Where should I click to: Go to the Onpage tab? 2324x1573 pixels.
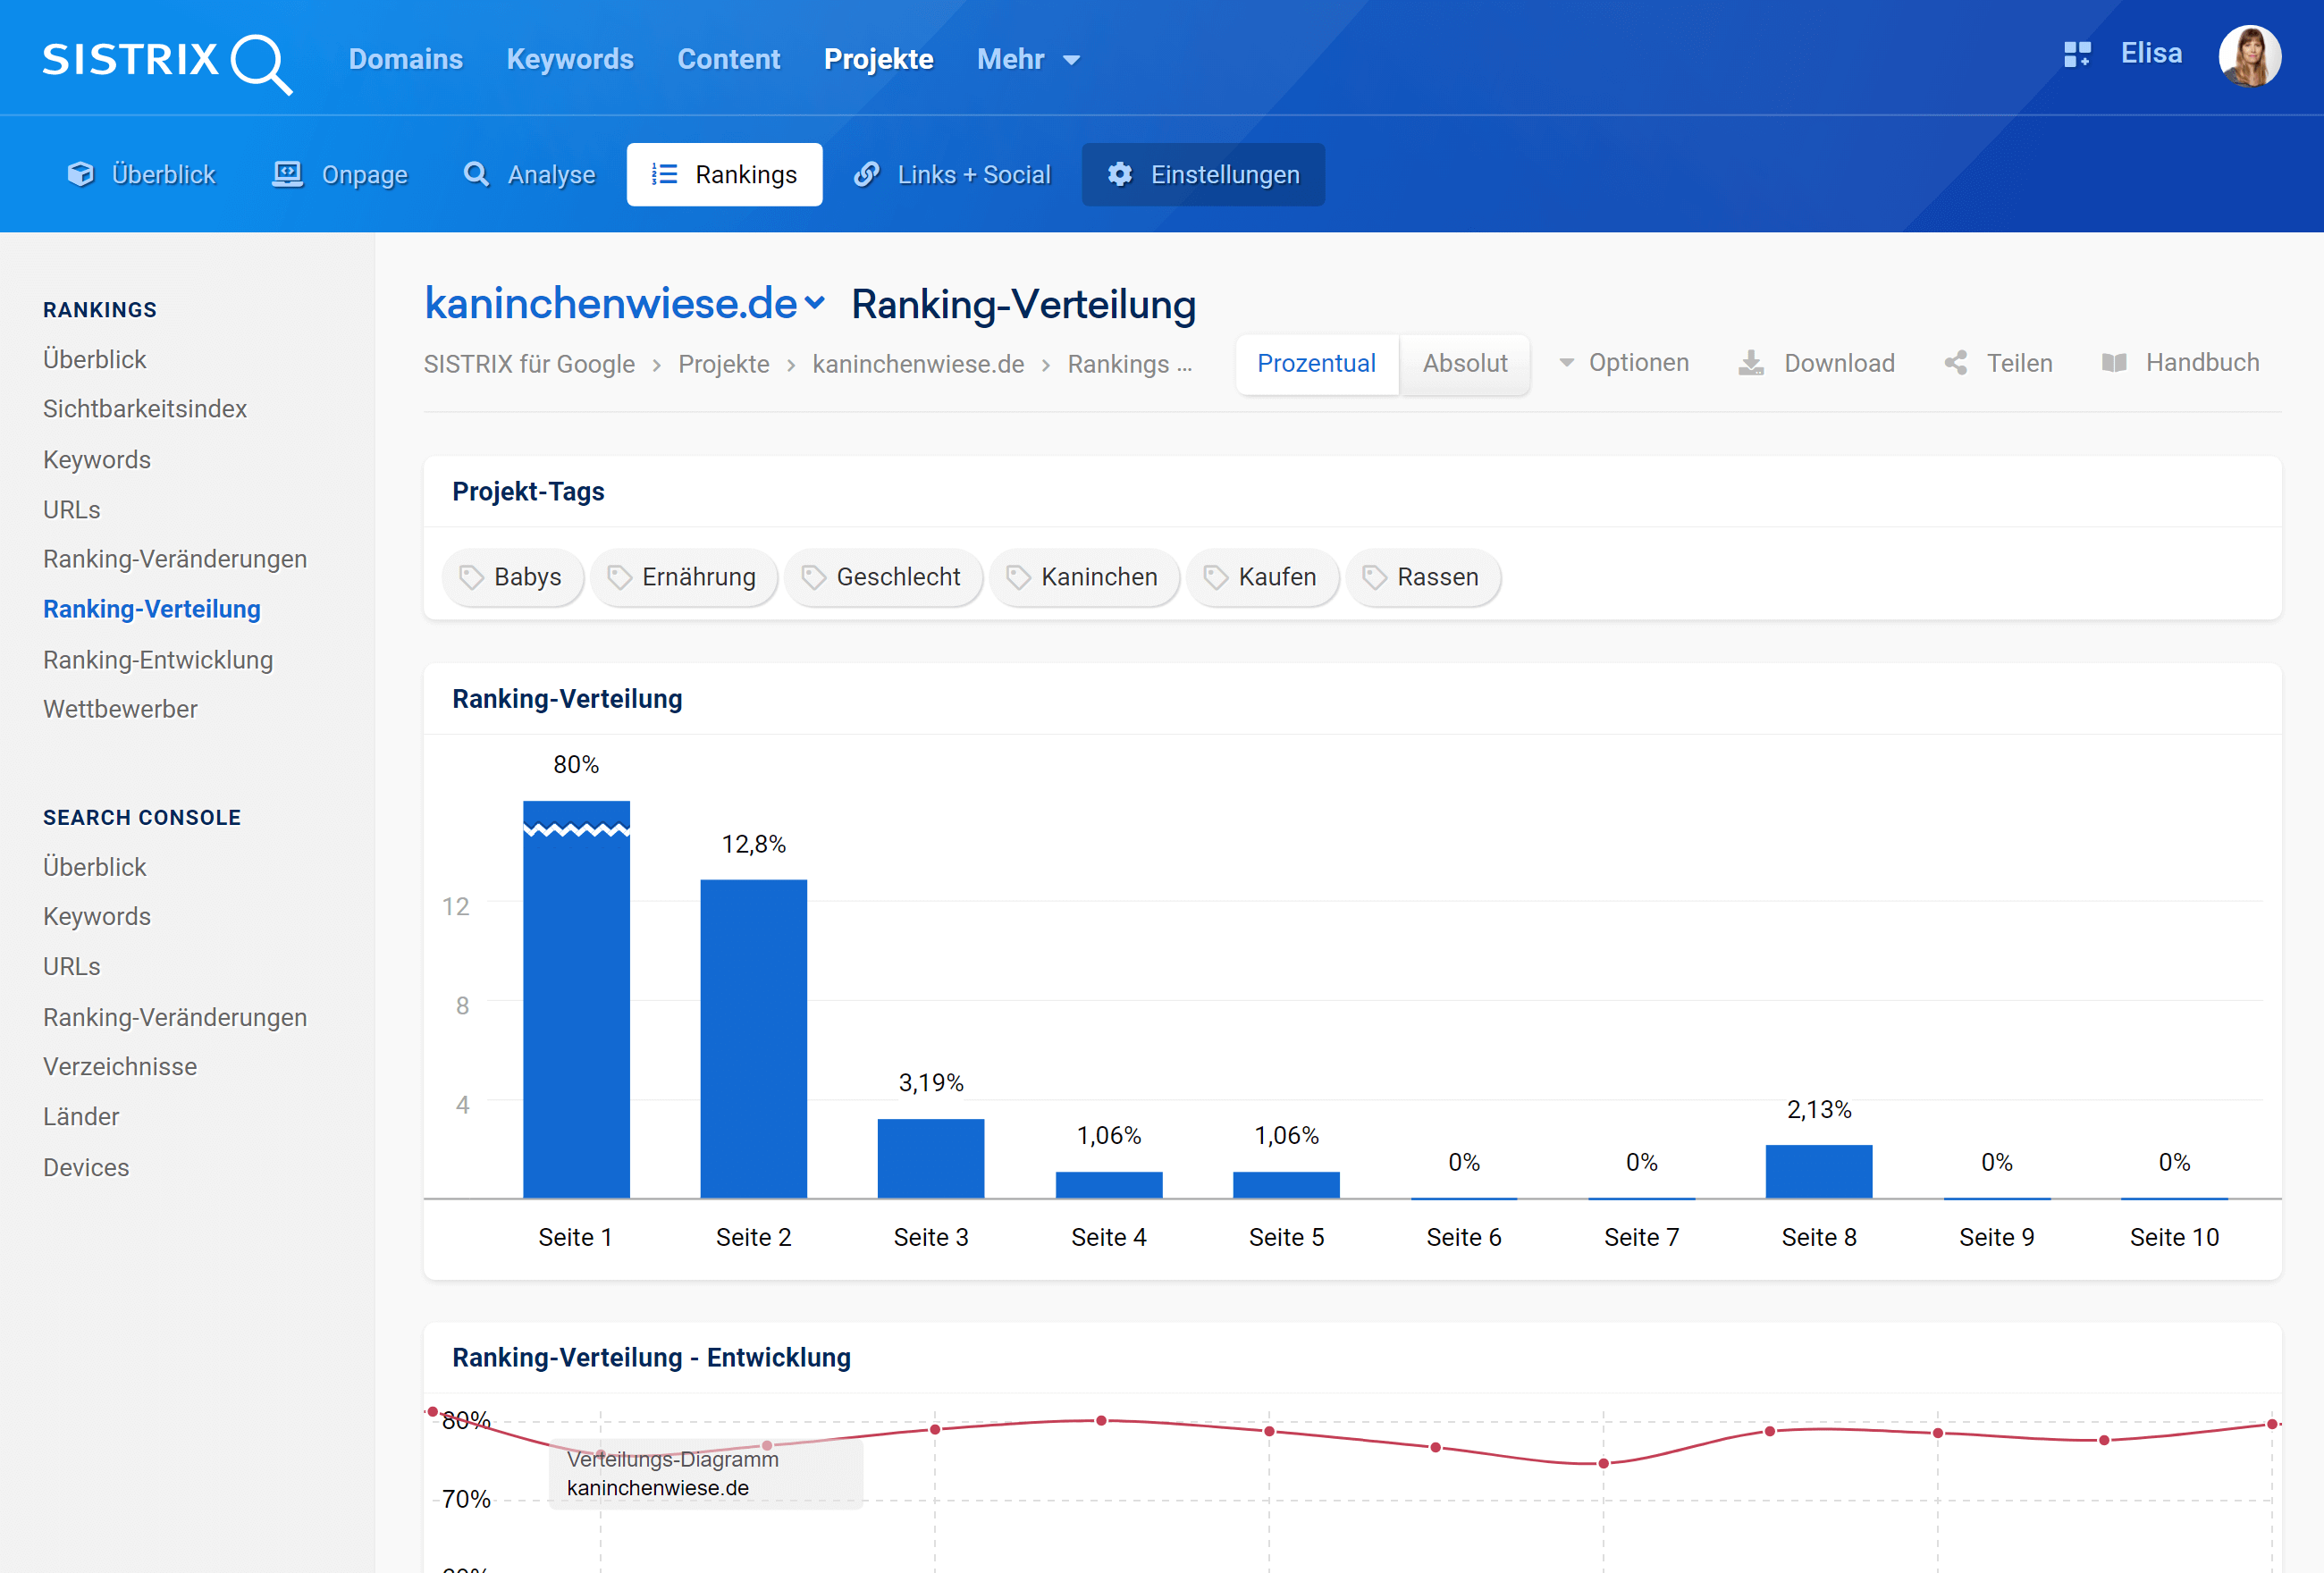point(340,174)
